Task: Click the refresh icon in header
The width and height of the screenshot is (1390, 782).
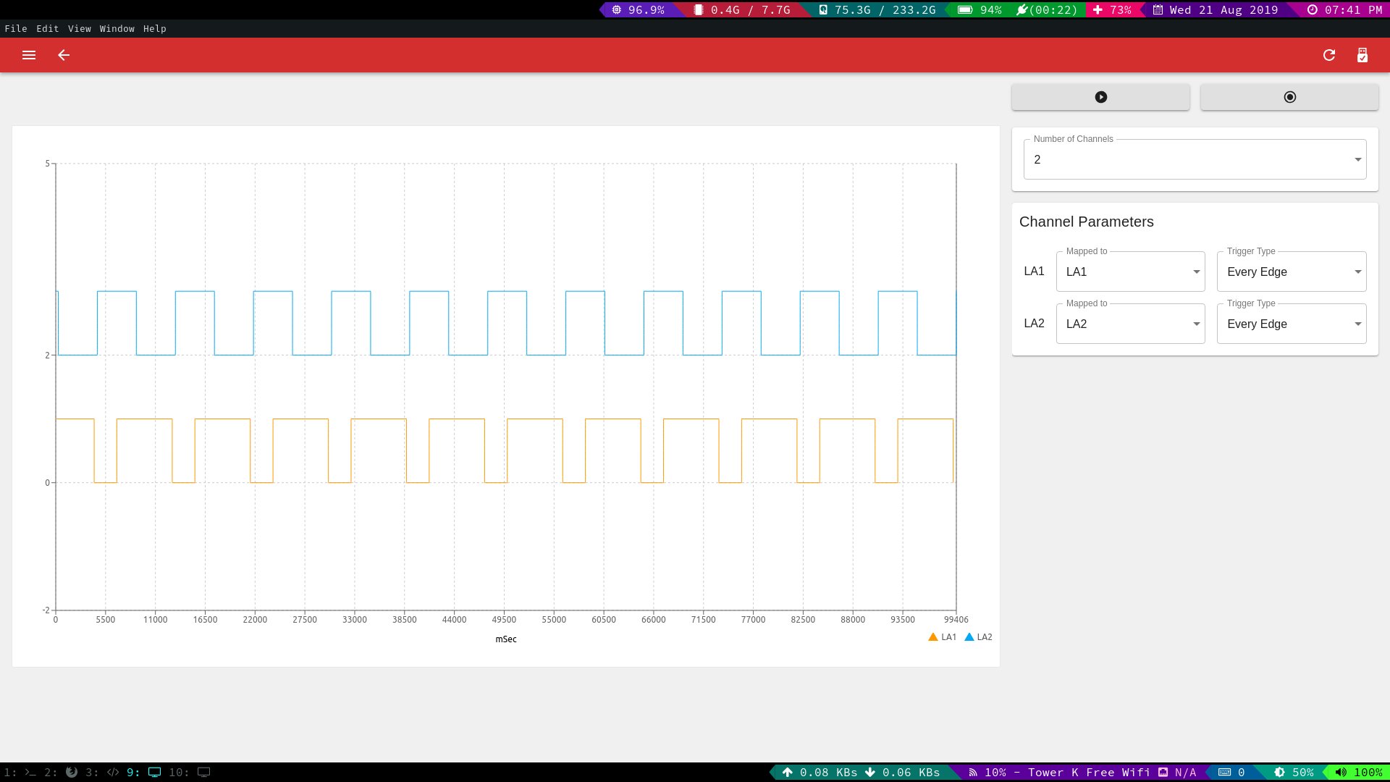Action: tap(1329, 55)
